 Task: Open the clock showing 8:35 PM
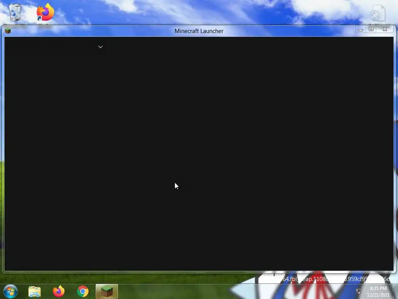pyautogui.click(x=378, y=292)
